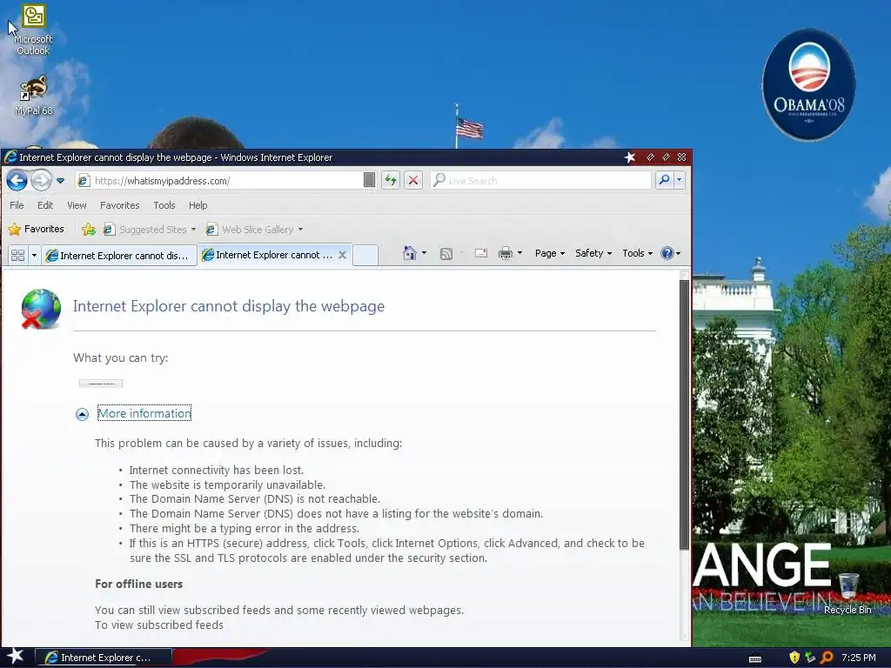Open Suggested Sites dropdown
The image size is (891, 668).
coord(150,230)
